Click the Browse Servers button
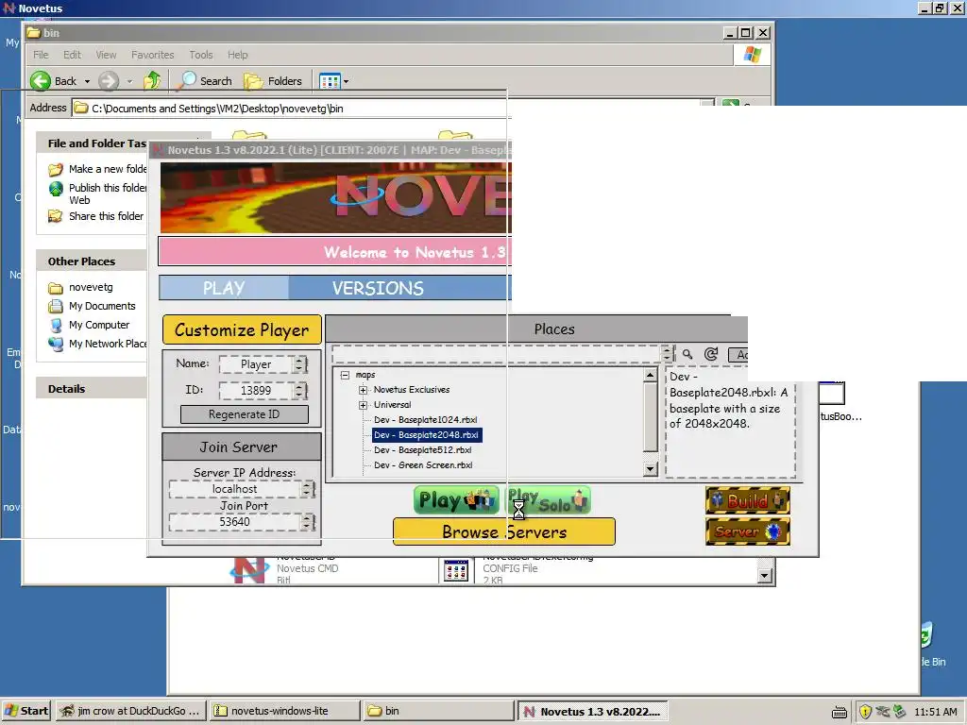 pyautogui.click(x=504, y=531)
